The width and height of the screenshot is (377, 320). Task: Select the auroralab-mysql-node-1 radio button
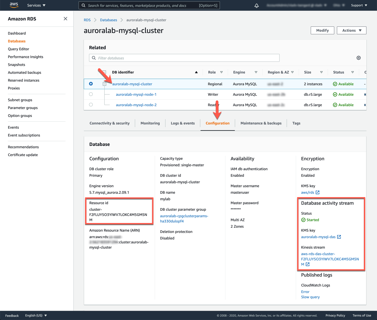[x=91, y=94]
